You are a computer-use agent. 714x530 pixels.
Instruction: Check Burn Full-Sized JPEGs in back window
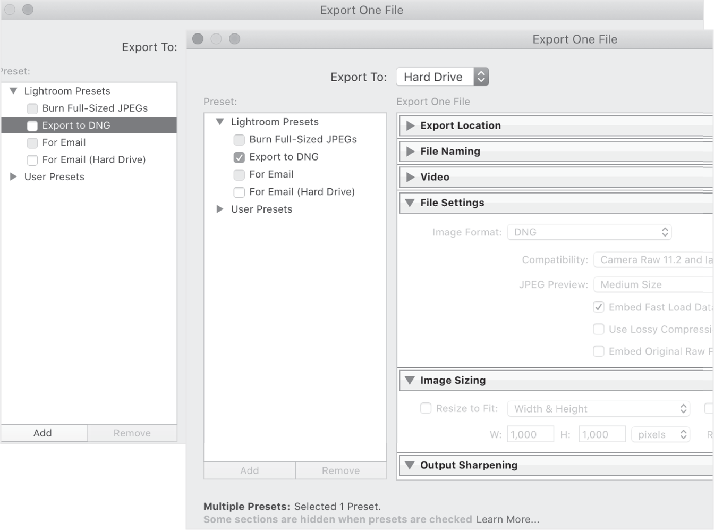click(32, 108)
